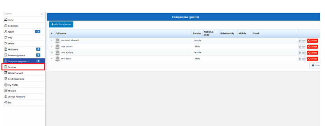Go to the Dashboard page

[13, 26]
